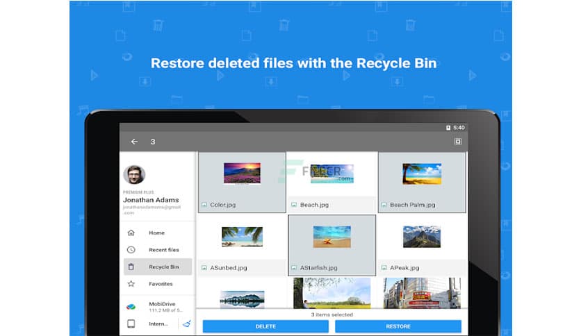Click the MobiDrive cloud icon
581x336 pixels.
tap(131, 307)
